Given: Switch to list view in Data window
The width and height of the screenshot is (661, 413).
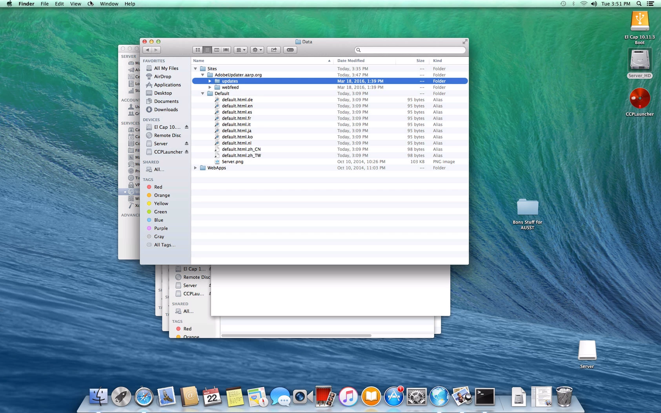Looking at the screenshot, I should (x=207, y=50).
